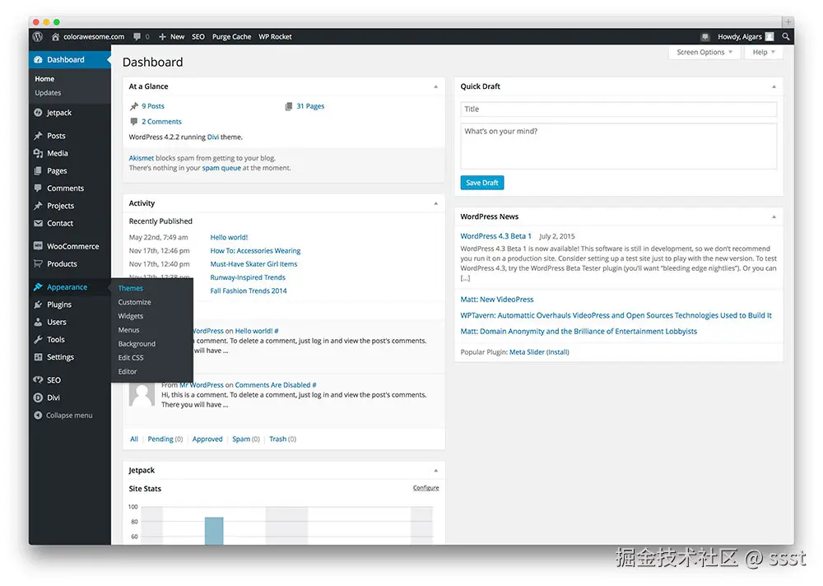Image resolution: width=823 pixels, height=586 pixels.
Task: Select Edit CSS in Appearance submenu
Action: (131, 357)
